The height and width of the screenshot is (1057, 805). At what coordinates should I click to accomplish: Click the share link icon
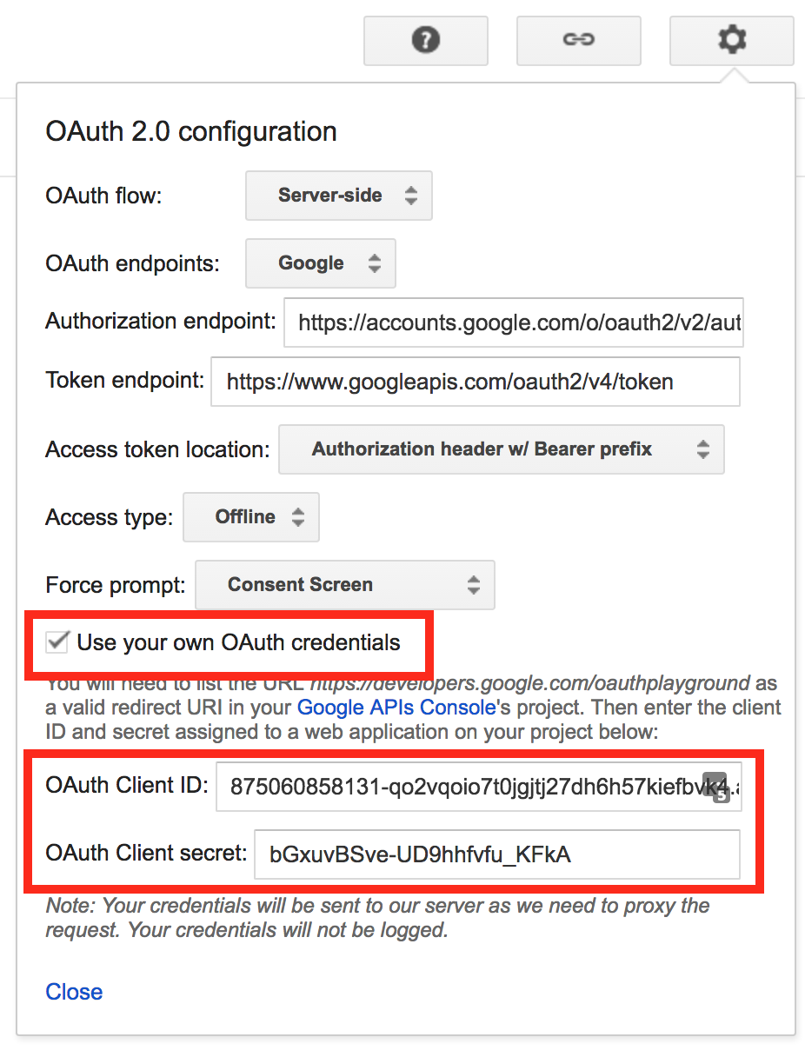pyautogui.click(x=578, y=40)
